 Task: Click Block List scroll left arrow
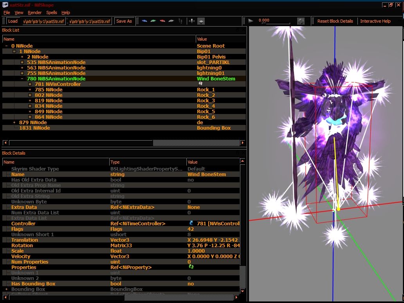coord(5,143)
